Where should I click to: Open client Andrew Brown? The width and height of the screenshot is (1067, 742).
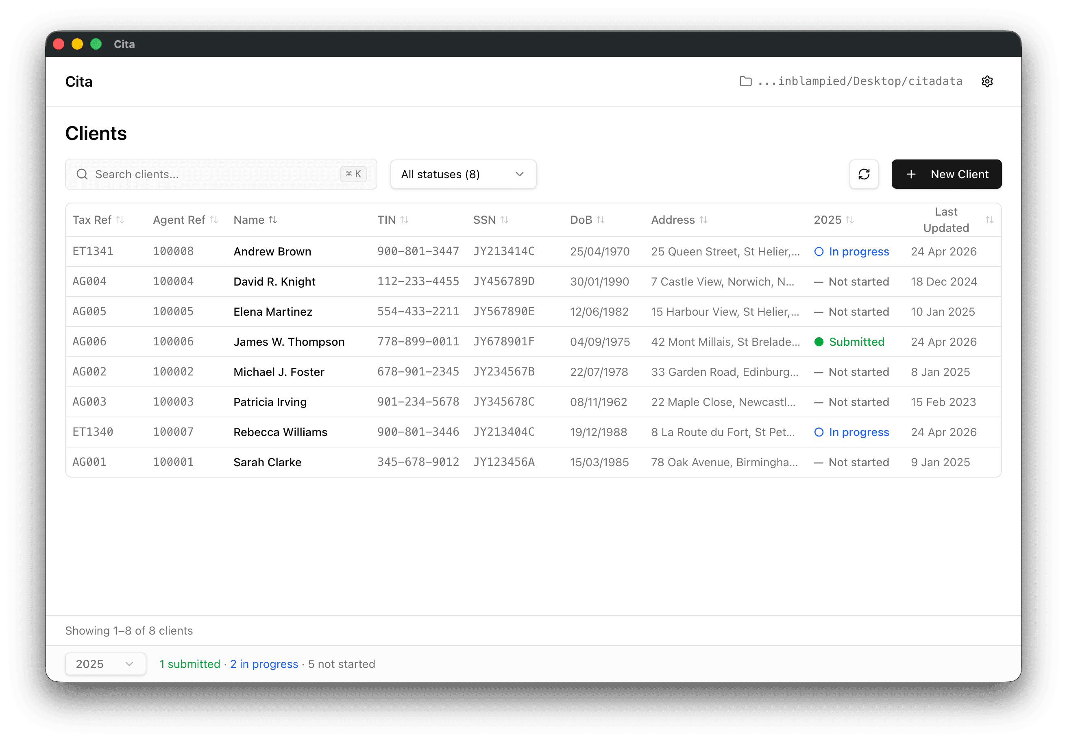[x=272, y=251]
